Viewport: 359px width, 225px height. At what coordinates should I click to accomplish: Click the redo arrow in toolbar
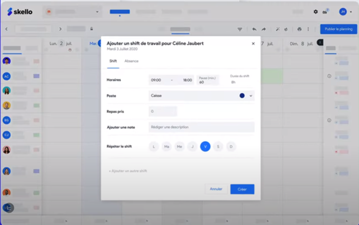(x=264, y=29)
